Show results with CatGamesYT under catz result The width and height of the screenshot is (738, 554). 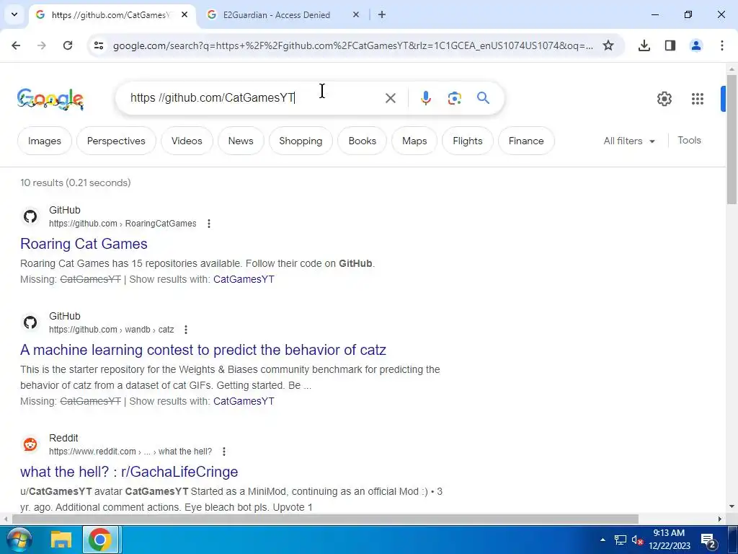(244, 401)
